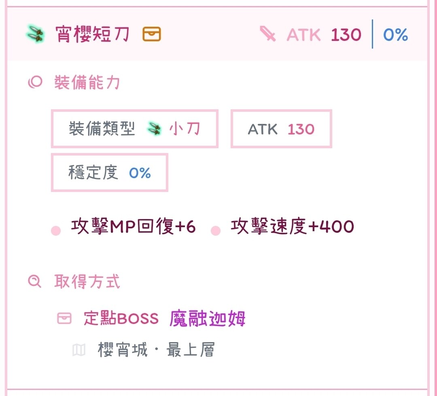Screen dimensions: 437x396
Task: Click the 攻擊MP回復+6 stat entry
Action: pos(133,226)
